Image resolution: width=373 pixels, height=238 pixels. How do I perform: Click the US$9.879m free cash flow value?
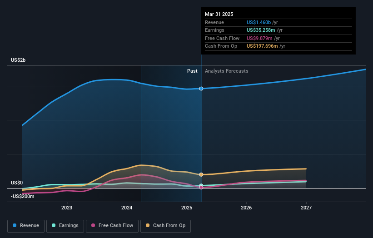click(x=259, y=38)
